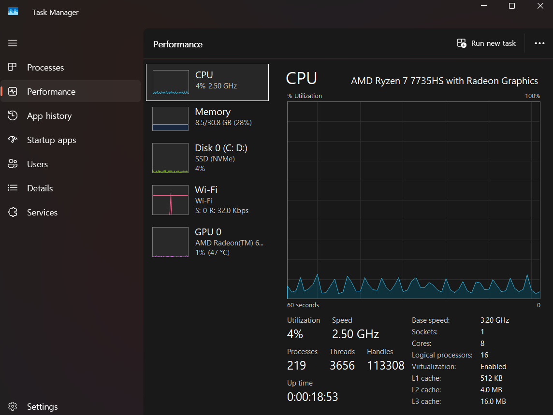Click the Processes count 219
553x415 pixels.
[296, 365]
